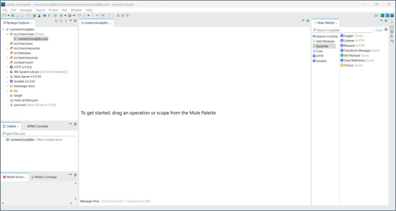Select mule-artifact.json in Package Explorer

24,100
